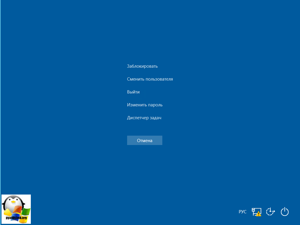
Task: Select Изменить пароль option
Action: (x=145, y=105)
